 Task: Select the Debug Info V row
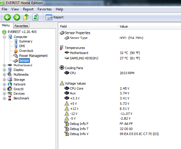point(120,134)
